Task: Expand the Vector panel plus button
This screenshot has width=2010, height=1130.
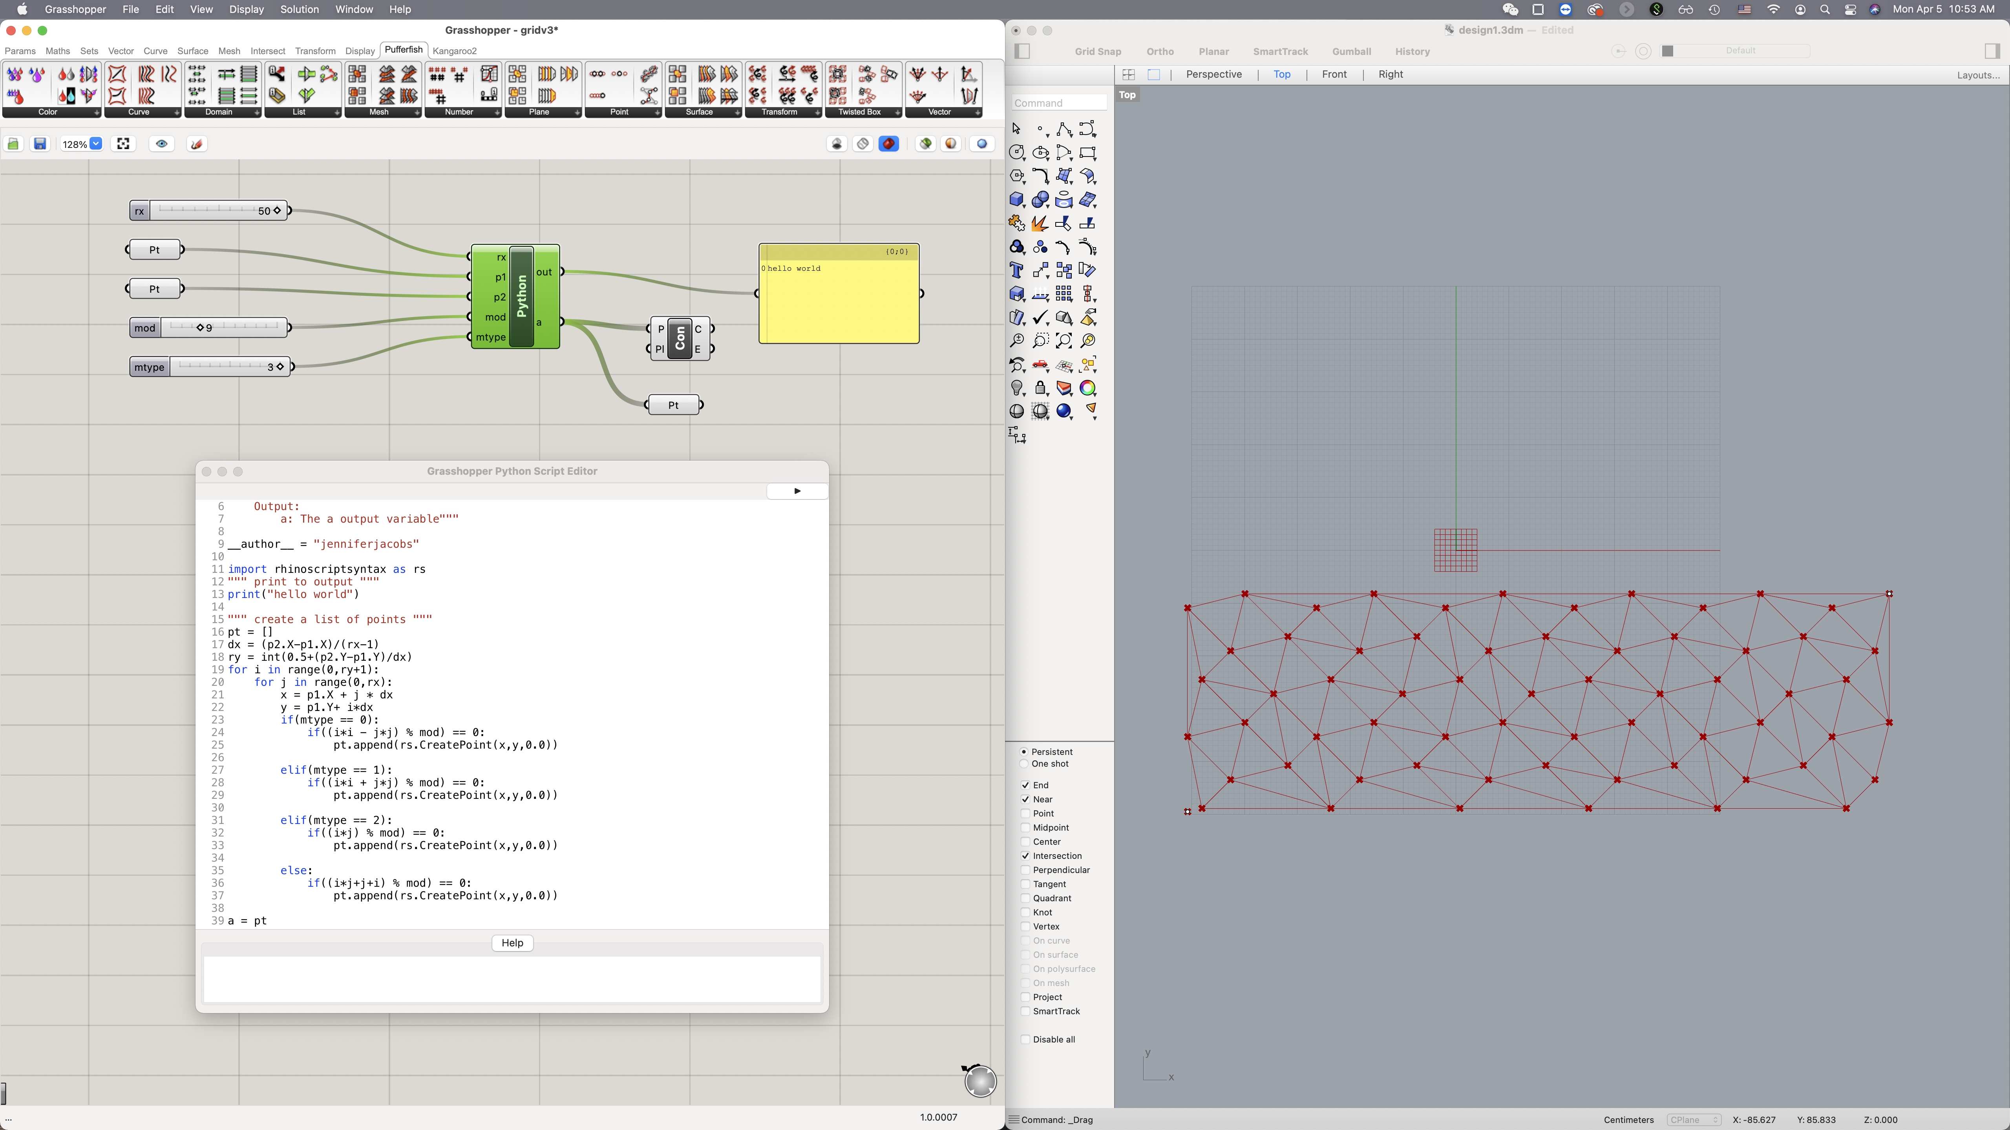Action: [978, 112]
